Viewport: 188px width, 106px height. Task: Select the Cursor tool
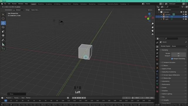pos(3,19)
